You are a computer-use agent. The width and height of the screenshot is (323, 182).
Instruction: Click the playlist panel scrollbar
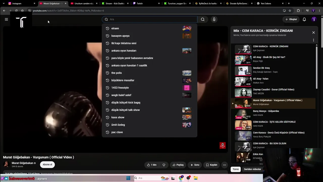click(x=317, y=67)
